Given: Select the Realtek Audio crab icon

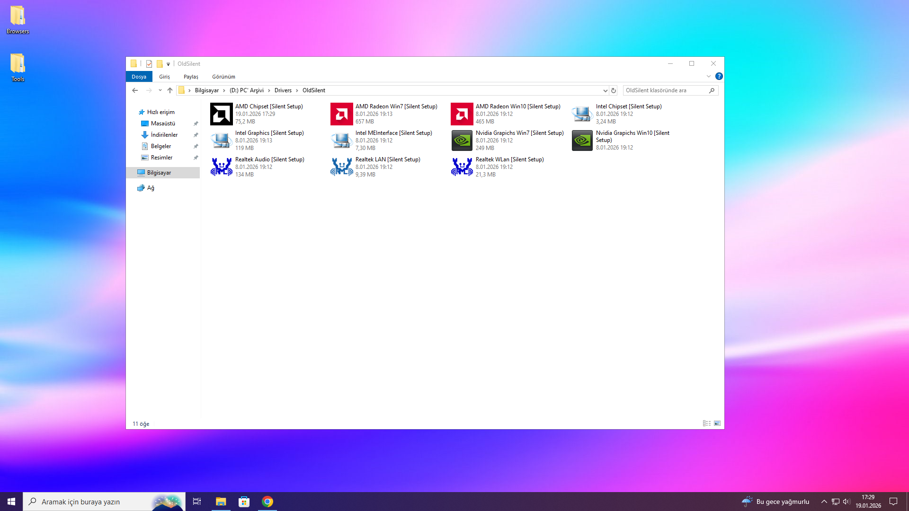Looking at the screenshot, I should click(222, 167).
